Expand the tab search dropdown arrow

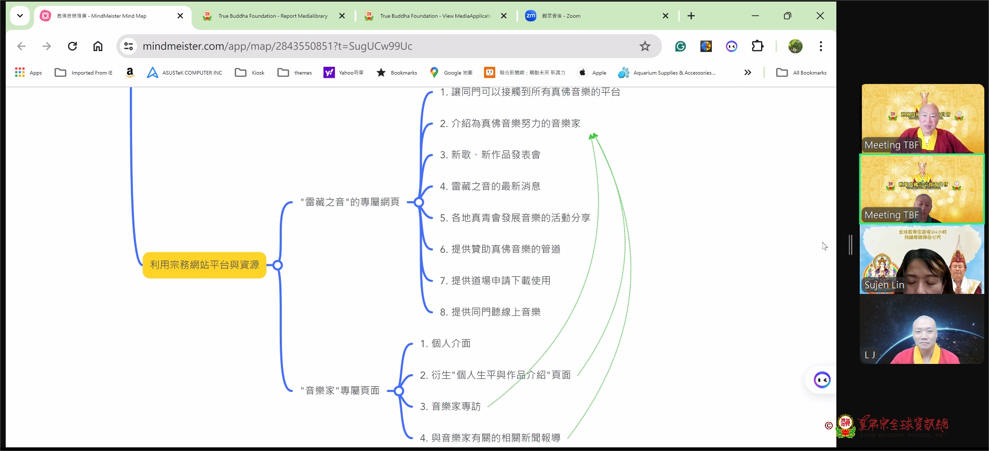pos(20,16)
